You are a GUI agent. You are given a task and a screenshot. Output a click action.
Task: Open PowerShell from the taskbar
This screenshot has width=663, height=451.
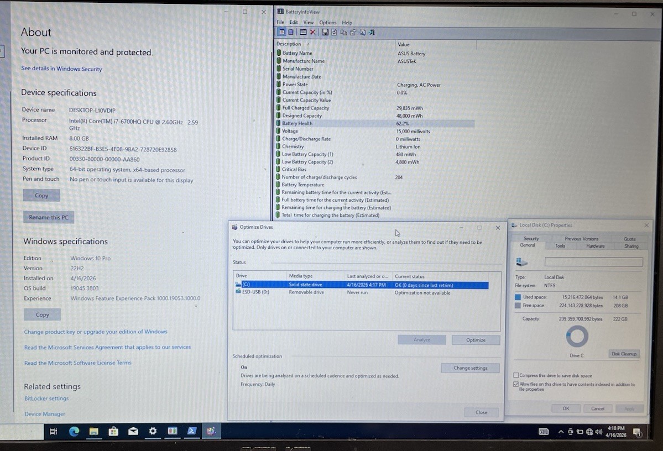pos(191,431)
